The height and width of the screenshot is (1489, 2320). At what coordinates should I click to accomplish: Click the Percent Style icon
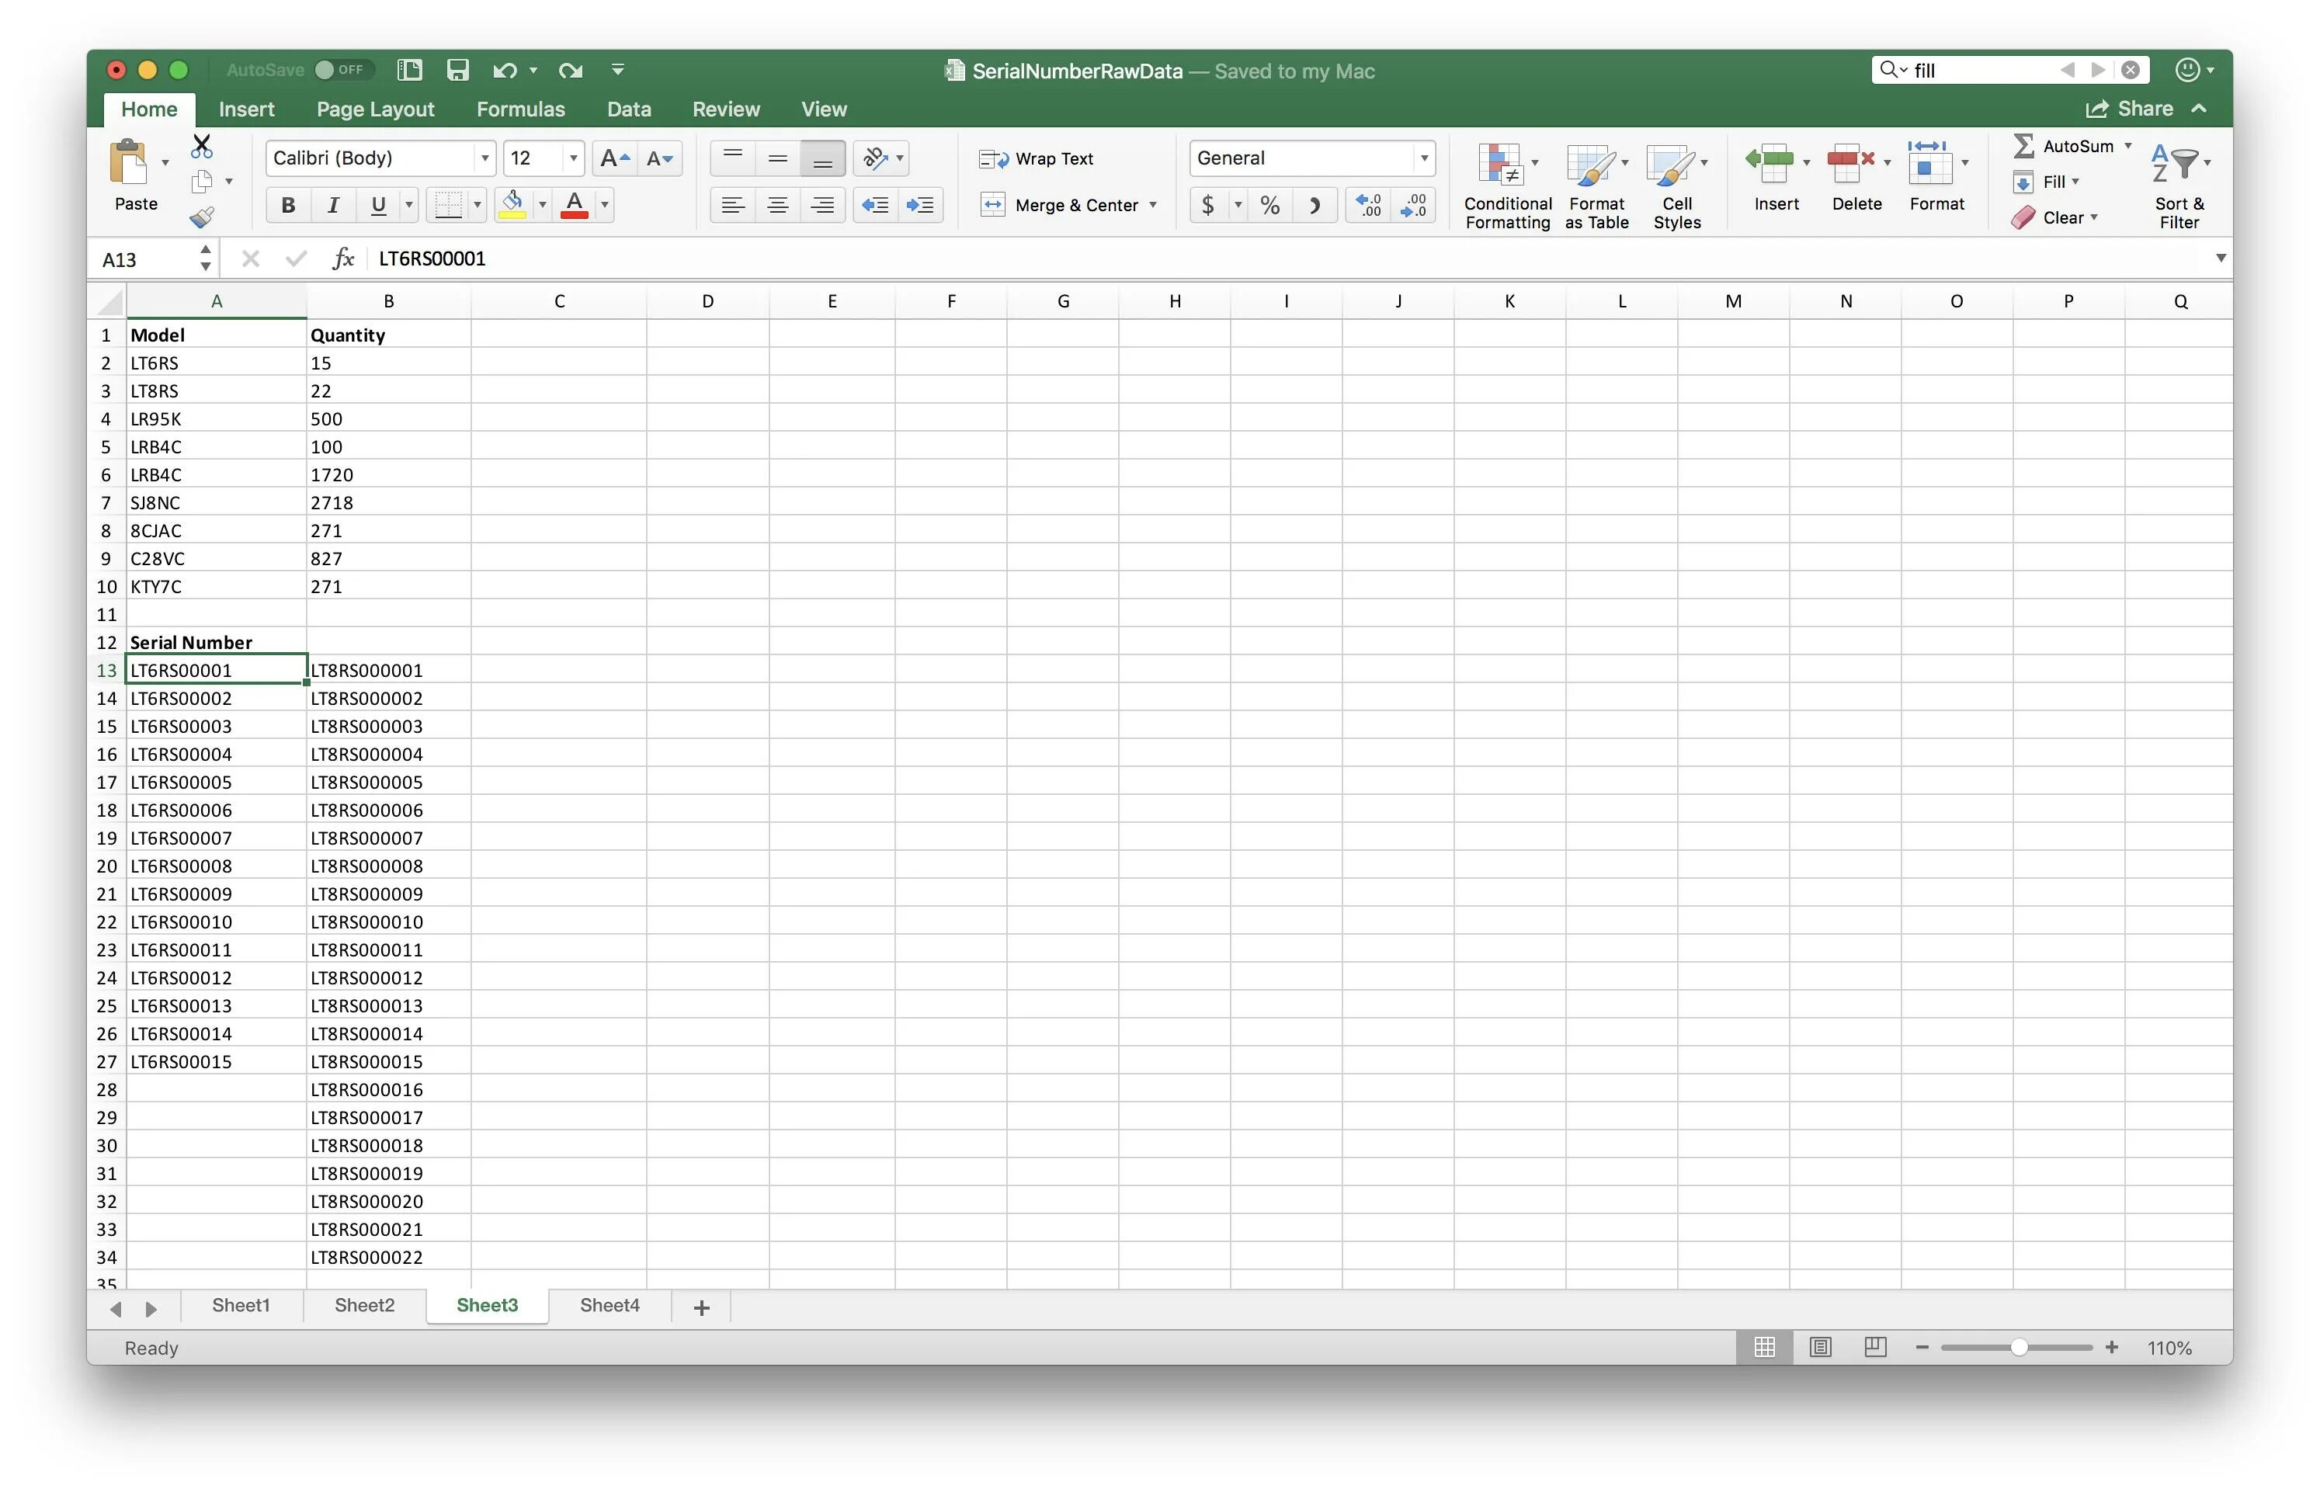coord(1269,205)
